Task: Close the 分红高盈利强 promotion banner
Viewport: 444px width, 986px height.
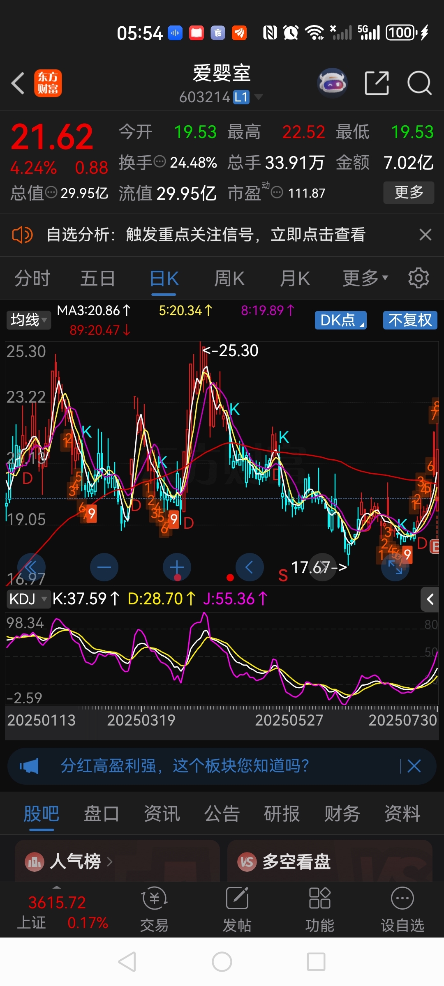Action: [414, 766]
